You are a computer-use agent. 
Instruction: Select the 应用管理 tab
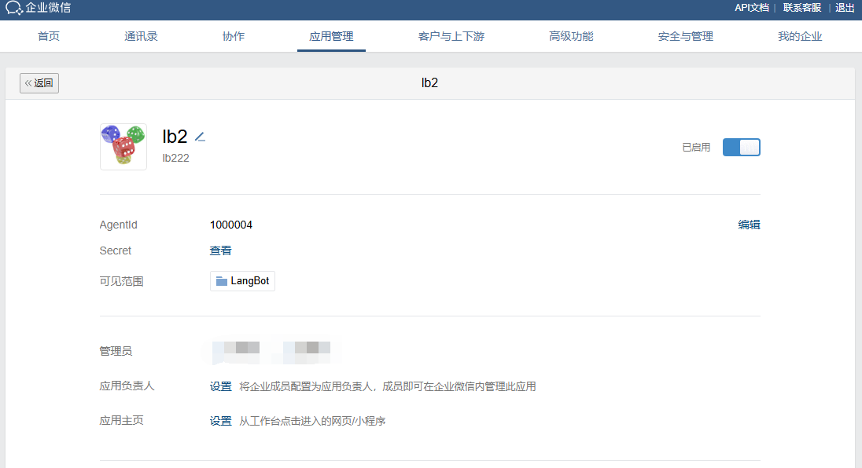[331, 36]
